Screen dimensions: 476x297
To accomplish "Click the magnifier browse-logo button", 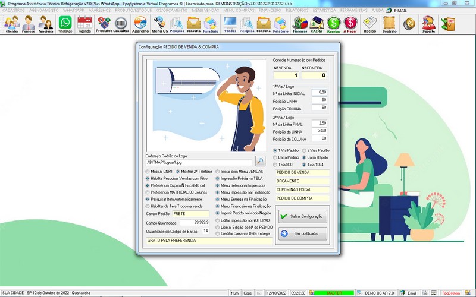I will pyautogui.click(x=260, y=161).
